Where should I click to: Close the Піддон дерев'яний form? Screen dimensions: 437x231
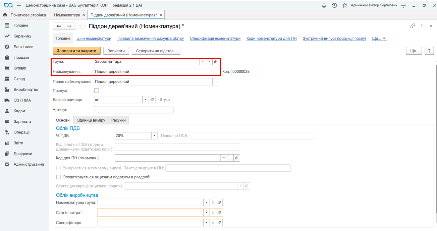coord(431,26)
